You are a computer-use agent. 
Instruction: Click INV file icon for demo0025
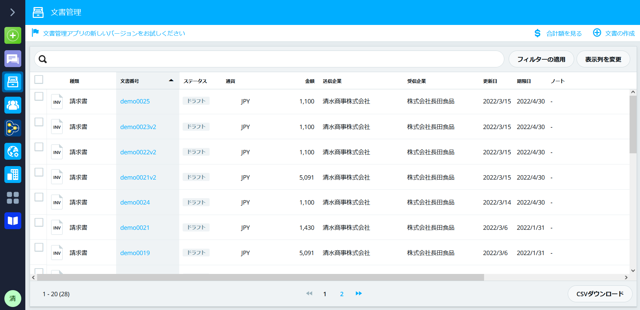coord(57,101)
